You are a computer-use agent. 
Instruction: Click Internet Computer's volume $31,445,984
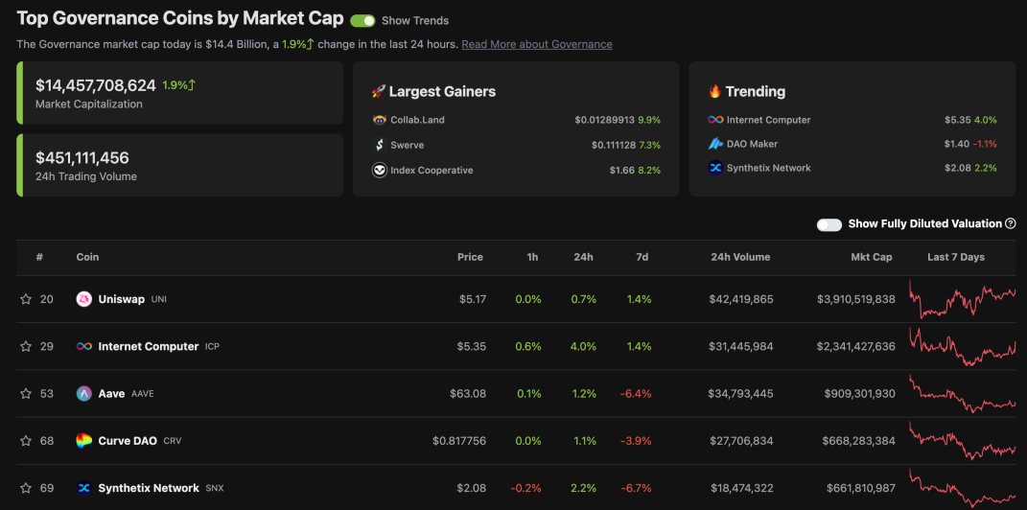[x=741, y=346]
